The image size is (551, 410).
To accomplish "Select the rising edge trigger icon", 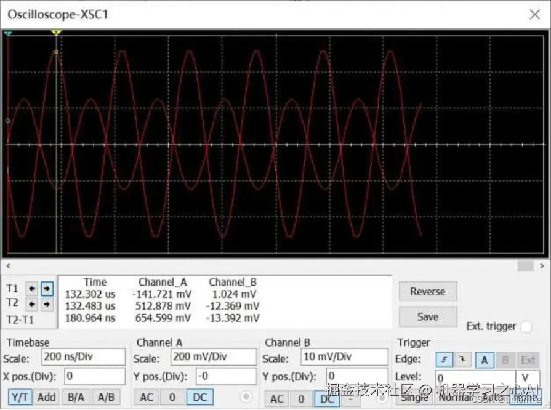I will point(444,360).
